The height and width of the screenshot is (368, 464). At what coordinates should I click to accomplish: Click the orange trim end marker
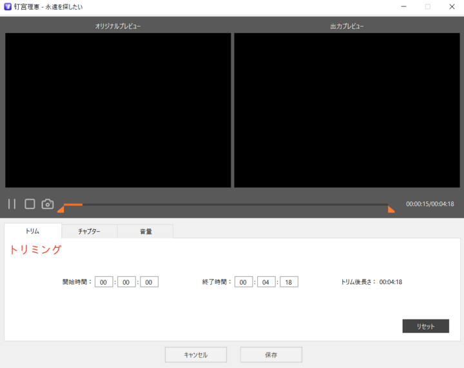391,209
